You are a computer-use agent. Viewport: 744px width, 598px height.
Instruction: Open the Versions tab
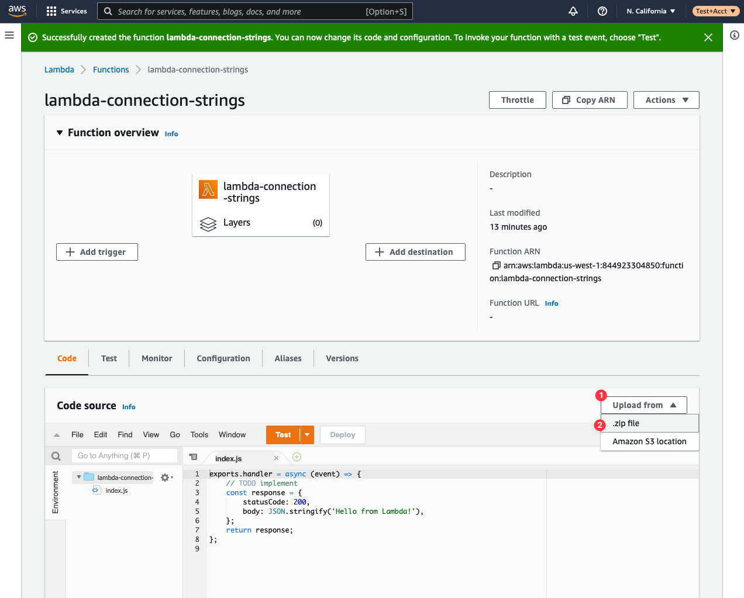pyautogui.click(x=342, y=358)
